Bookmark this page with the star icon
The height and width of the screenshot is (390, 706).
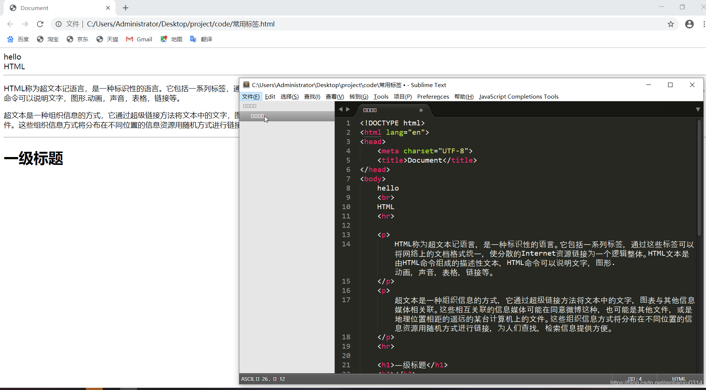(671, 24)
